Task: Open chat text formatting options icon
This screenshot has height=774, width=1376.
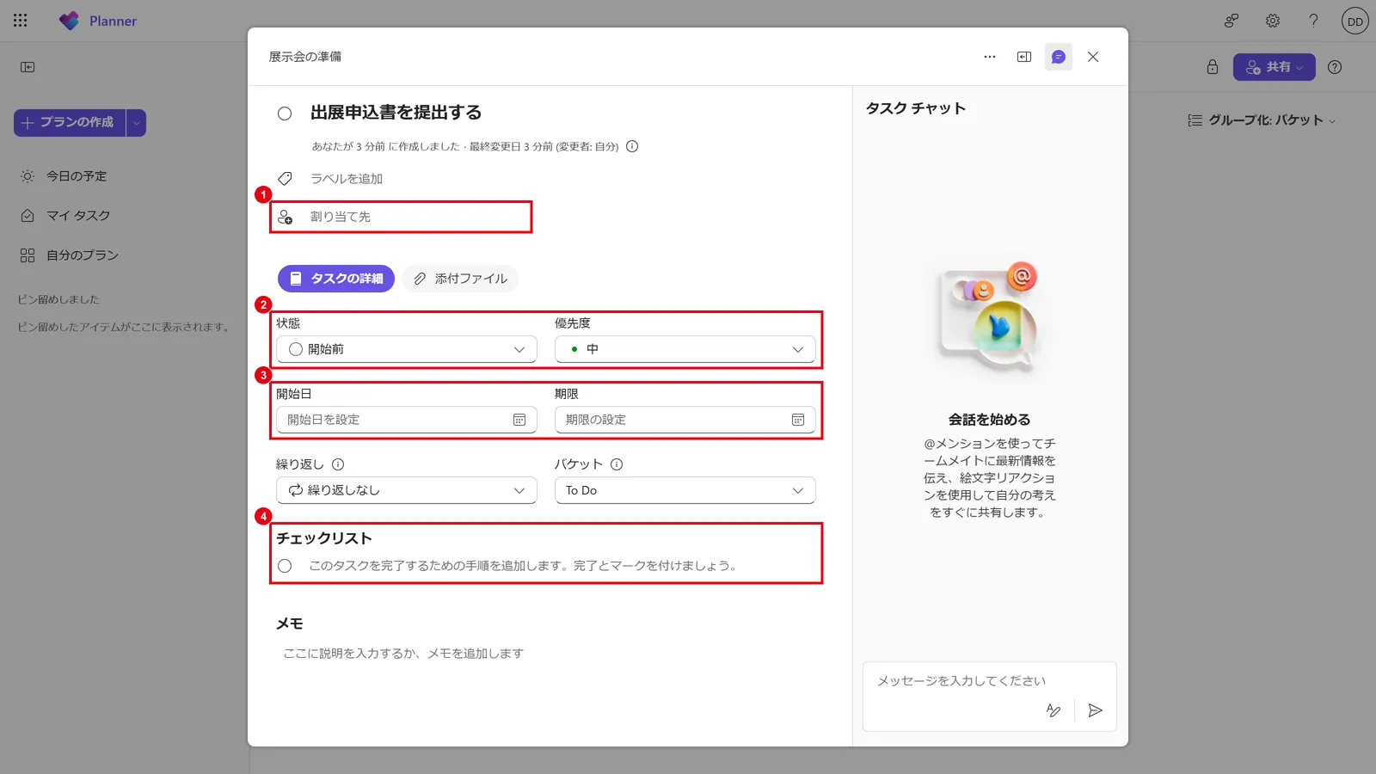Action: tap(1053, 710)
